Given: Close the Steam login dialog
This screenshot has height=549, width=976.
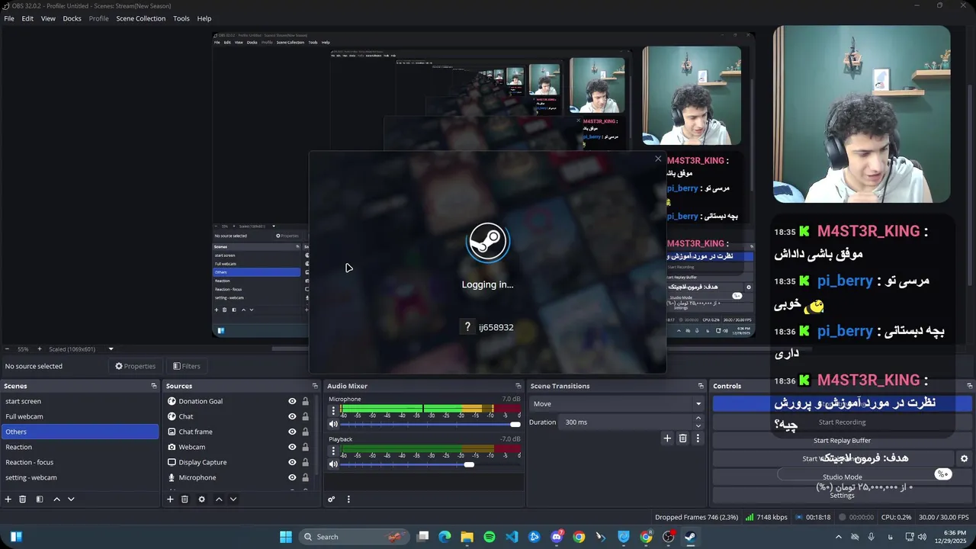Looking at the screenshot, I should pyautogui.click(x=658, y=159).
